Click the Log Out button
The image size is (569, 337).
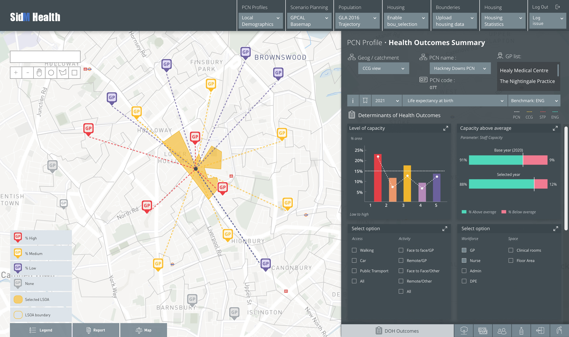point(540,7)
